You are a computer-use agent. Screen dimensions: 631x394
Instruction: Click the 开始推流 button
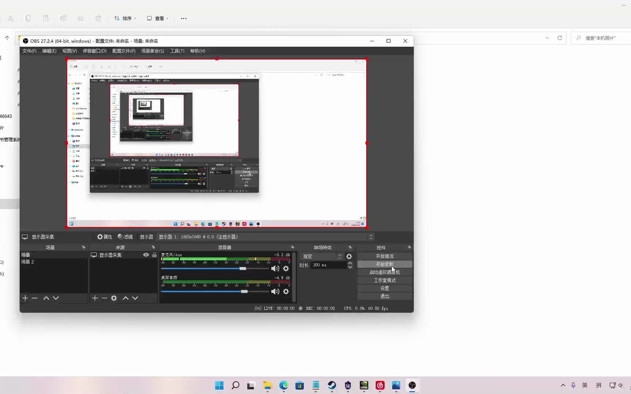point(385,256)
